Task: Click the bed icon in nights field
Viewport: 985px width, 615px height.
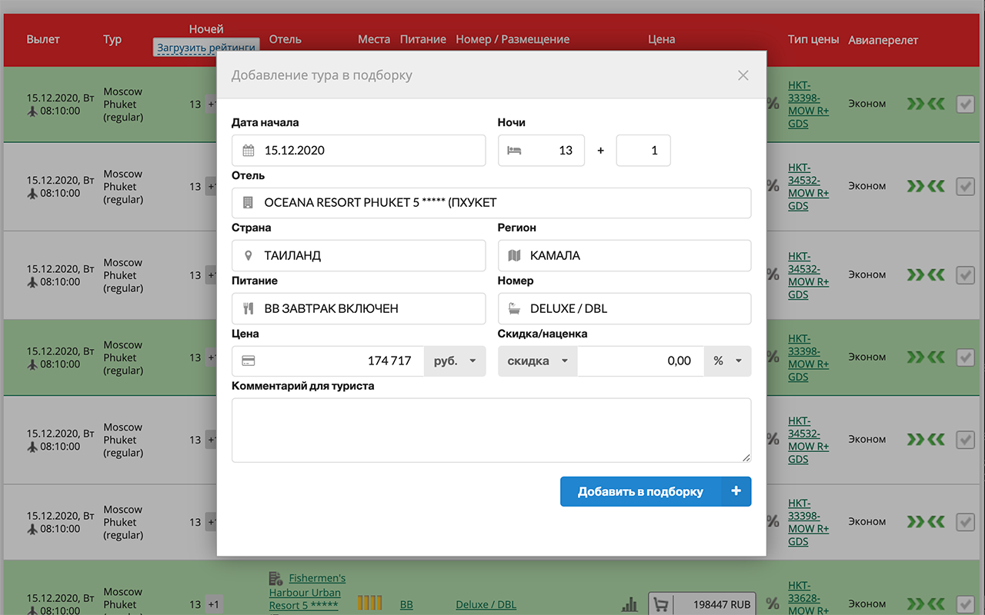Action: (514, 151)
